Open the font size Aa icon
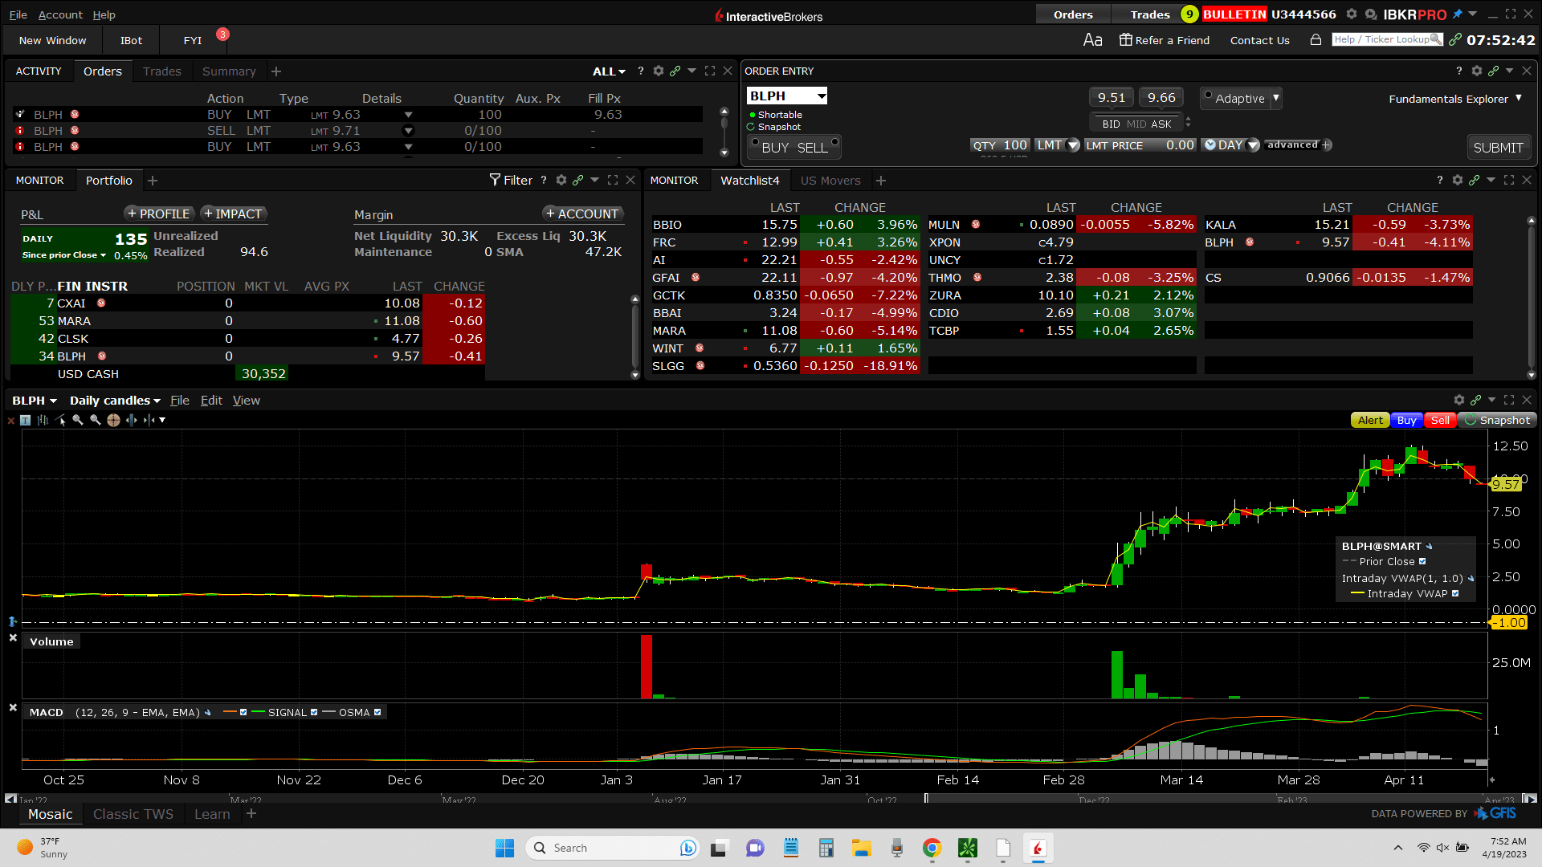This screenshot has height=867, width=1542. tap(1092, 40)
